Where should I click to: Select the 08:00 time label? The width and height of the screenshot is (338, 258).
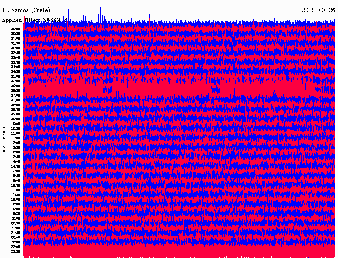[x=16, y=105]
